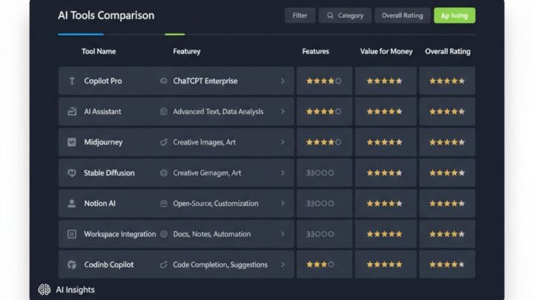The height and width of the screenshot is (300, 534).
Task: Set Codinb Copilot Overall Rating stars
Action: point(447,264)
